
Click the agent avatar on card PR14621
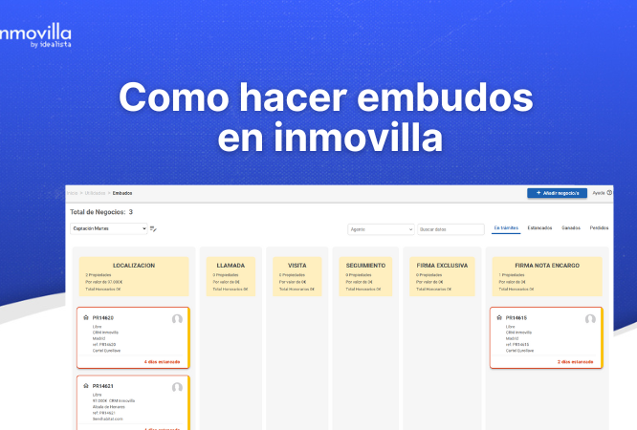[x=177, y=388]
